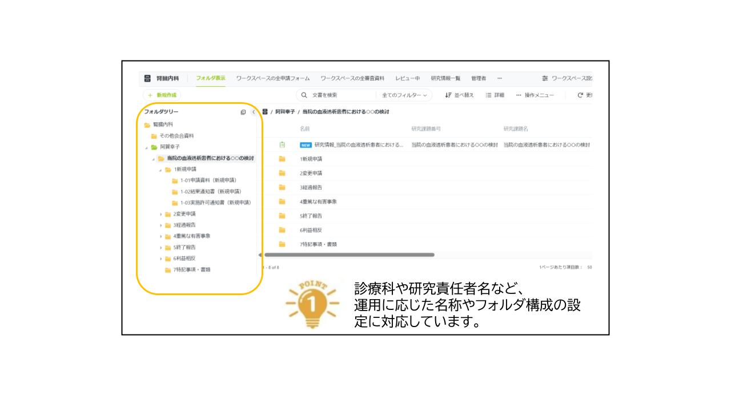The height and width of the screenshot is (411, 731).
Task: Open the フォルダツリー panel copy icon
Action: (243, 112)
